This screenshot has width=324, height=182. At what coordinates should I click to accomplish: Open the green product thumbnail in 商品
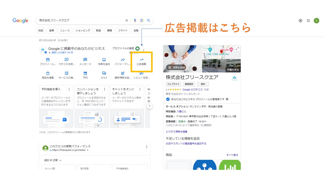(229, 165)
